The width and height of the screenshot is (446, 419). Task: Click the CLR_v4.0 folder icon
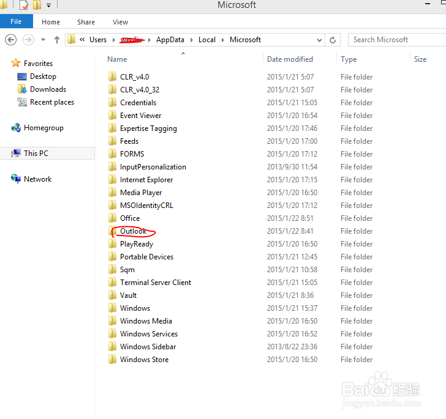(112, 76)
